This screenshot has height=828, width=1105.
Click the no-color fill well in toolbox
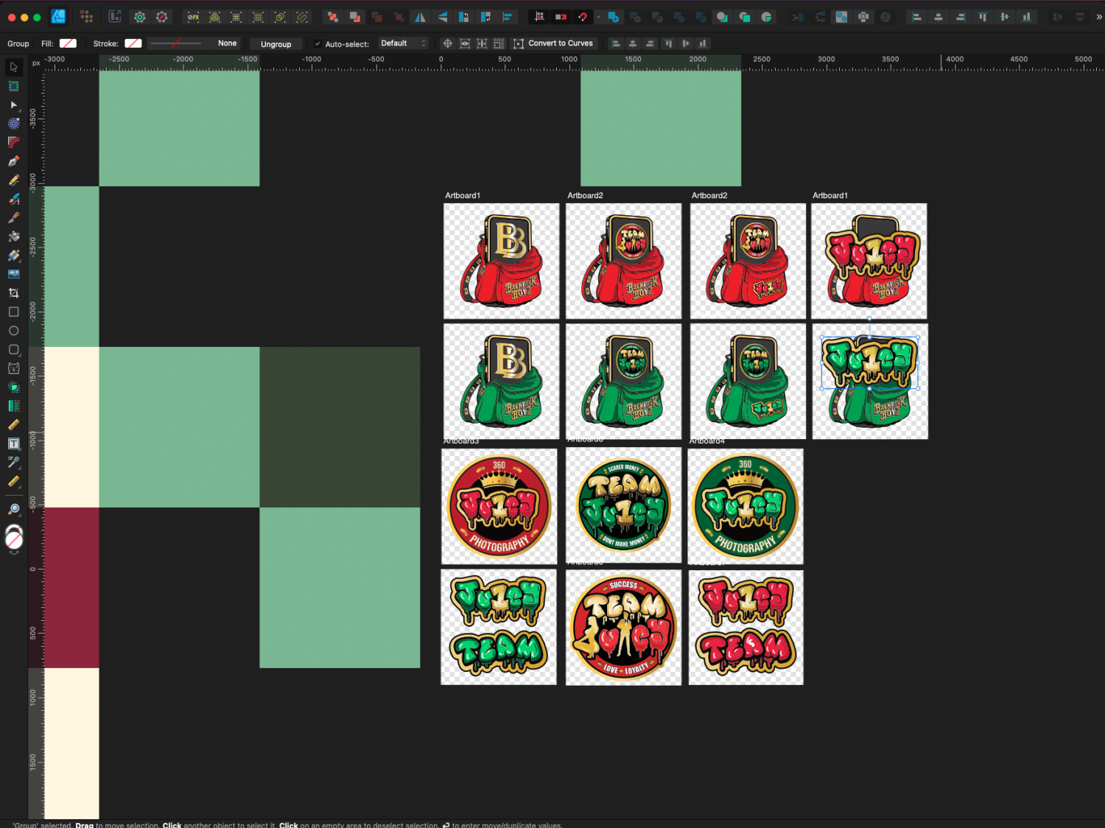(14, 540)
